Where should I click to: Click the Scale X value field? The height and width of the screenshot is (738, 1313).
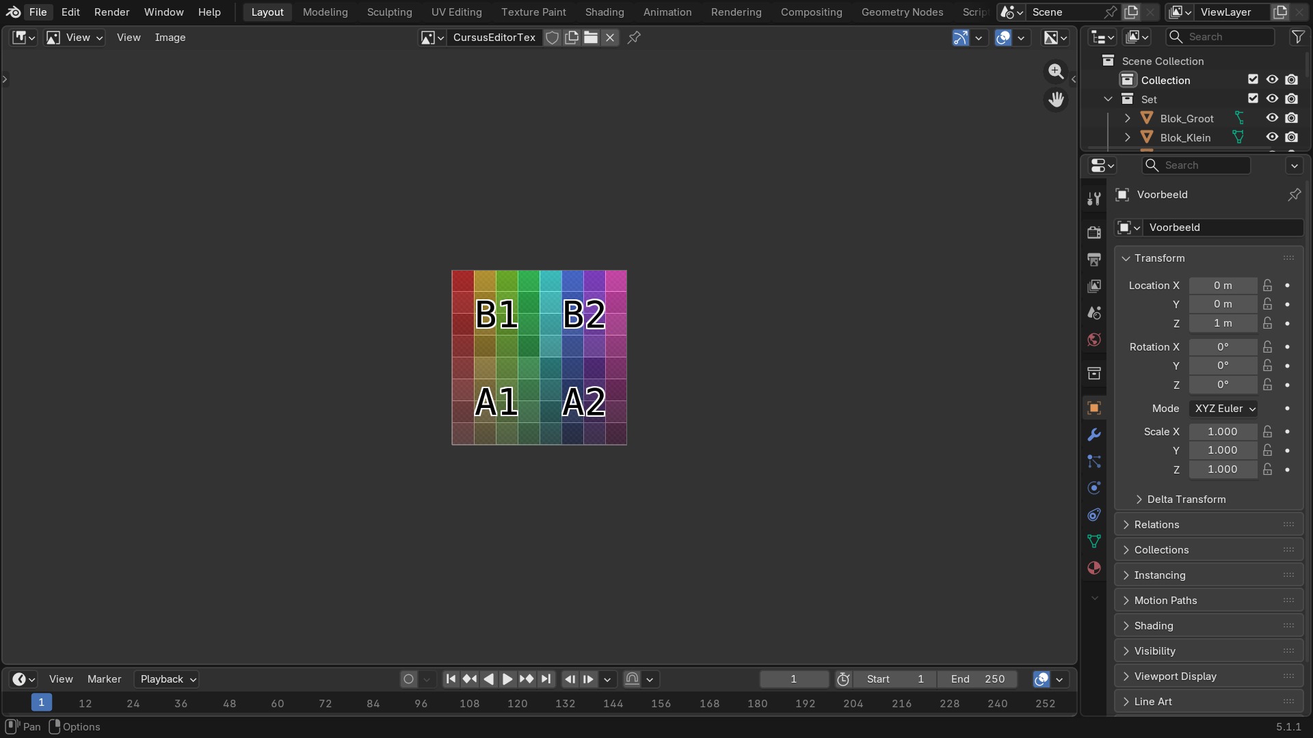click(1223, 432)
